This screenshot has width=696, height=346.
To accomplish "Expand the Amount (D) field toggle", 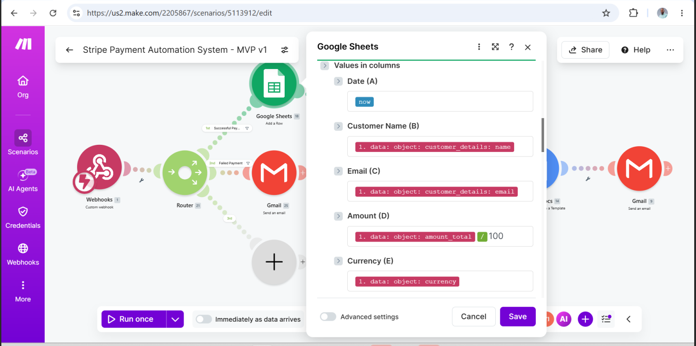I will pyautogui.click(x=338, y=216).
